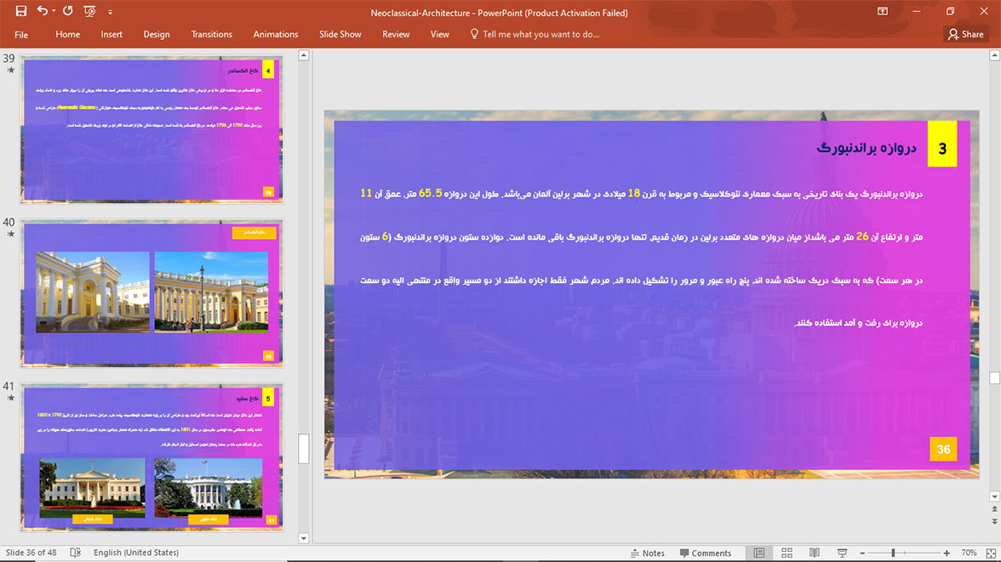The height and width of the screenshot is (562, 1001).
Task: Select slide 41 thumbnail with White House
Action: point(152,457)
